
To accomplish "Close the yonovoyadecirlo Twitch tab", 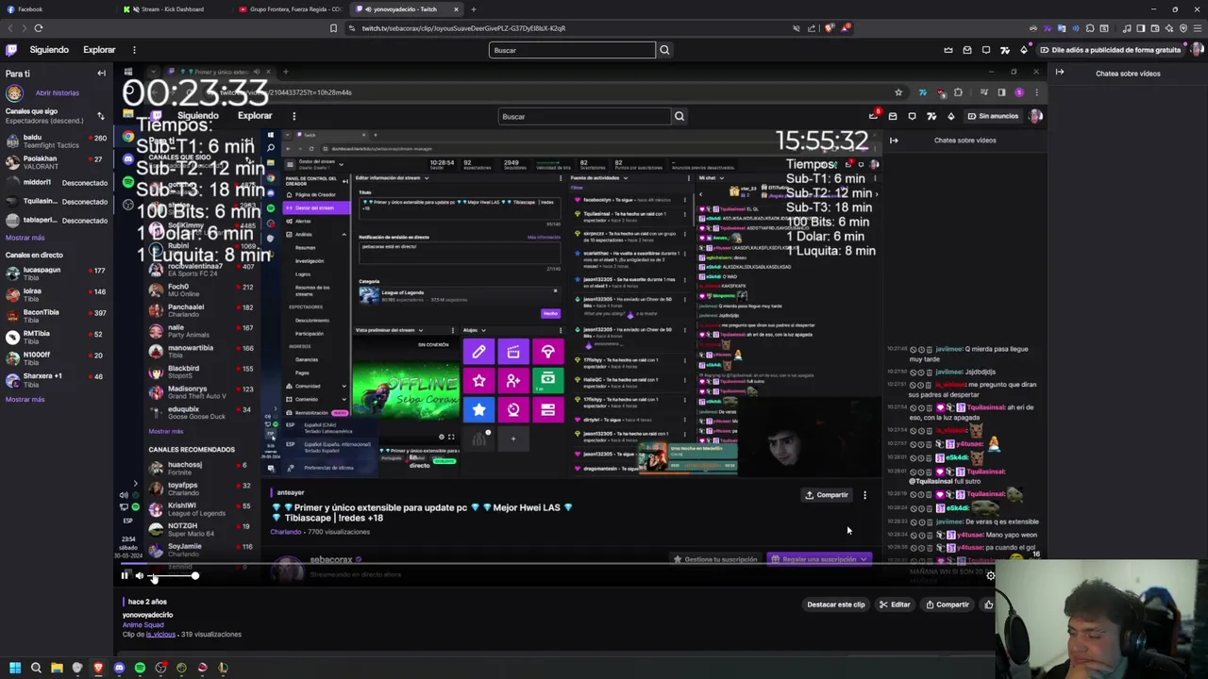I will (x=456, y=9).
